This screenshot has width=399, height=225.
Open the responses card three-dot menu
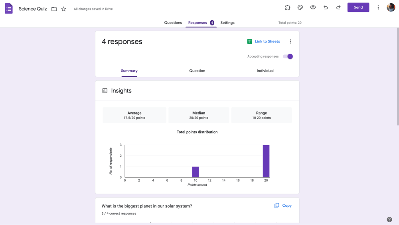click(x=290, y=42)
